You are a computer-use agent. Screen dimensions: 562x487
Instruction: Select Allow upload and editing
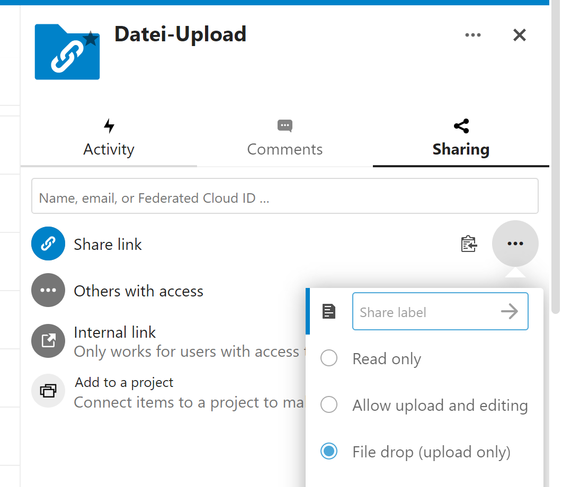tap(424, 405)
